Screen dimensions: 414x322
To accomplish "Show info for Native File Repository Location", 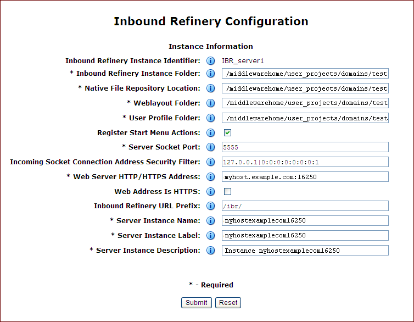I will [x=210, y=88].
